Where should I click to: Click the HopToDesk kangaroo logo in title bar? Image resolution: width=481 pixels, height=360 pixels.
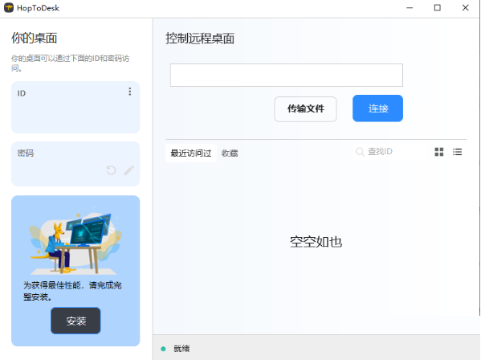pyautogui.click(x=9, y=8)
